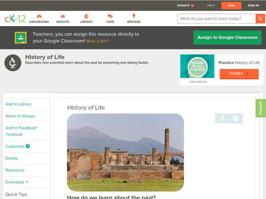Open the "What is this?" link
Viewport: 266px width, 199px height.
(x=97, y=41)
